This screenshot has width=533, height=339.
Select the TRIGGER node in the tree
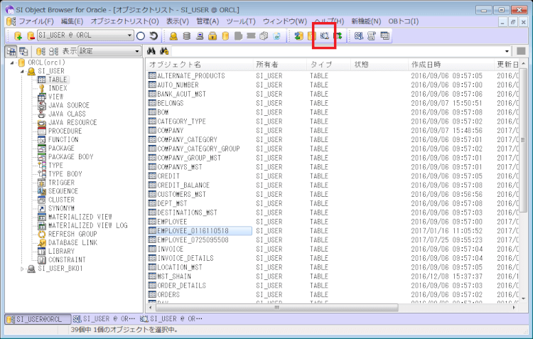[60, 183]
